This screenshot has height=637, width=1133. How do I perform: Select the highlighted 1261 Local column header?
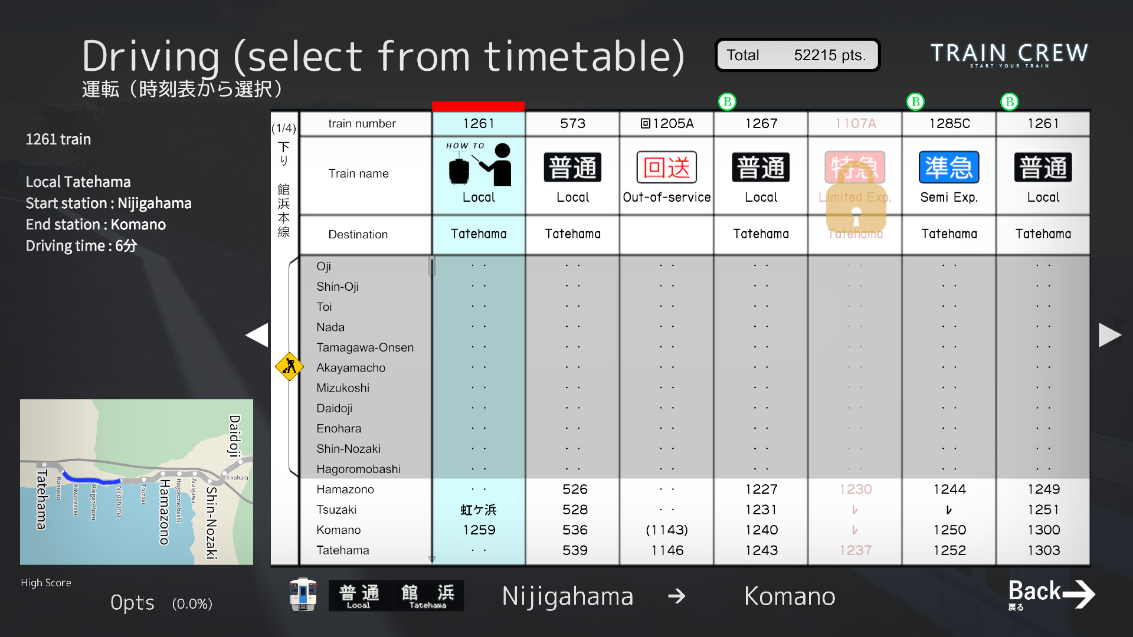478,123
